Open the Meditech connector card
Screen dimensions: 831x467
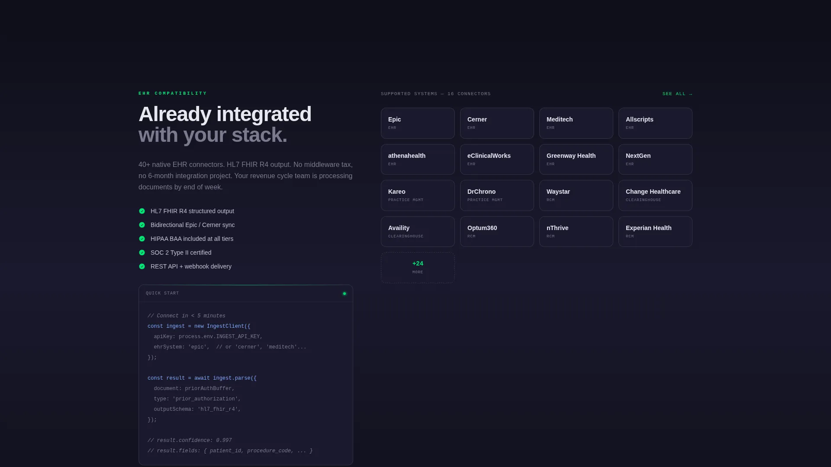[x=576, y=123]
